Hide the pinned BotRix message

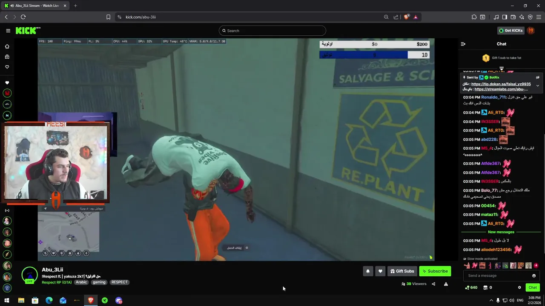(537, 77)
